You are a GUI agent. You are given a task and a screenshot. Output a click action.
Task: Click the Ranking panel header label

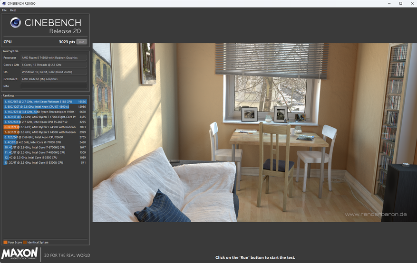point(8,95)
